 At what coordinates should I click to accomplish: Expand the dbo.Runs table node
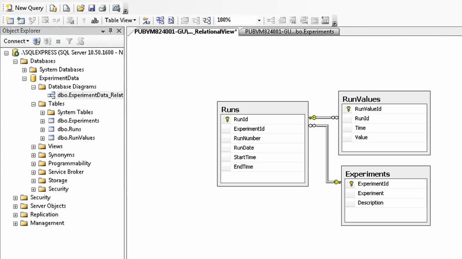pos(43,129)
